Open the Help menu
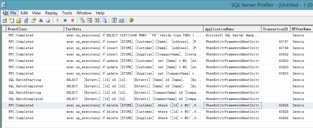 coord(100,13)
